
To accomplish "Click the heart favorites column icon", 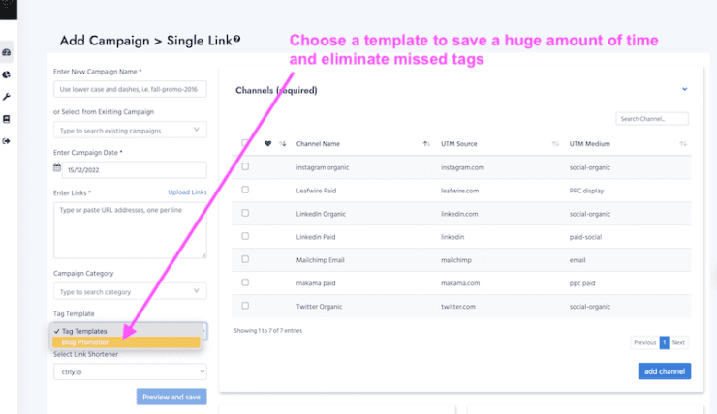I will (268, 144).
